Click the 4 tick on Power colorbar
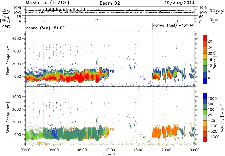The image size is (225, 156). click(209, 78)
